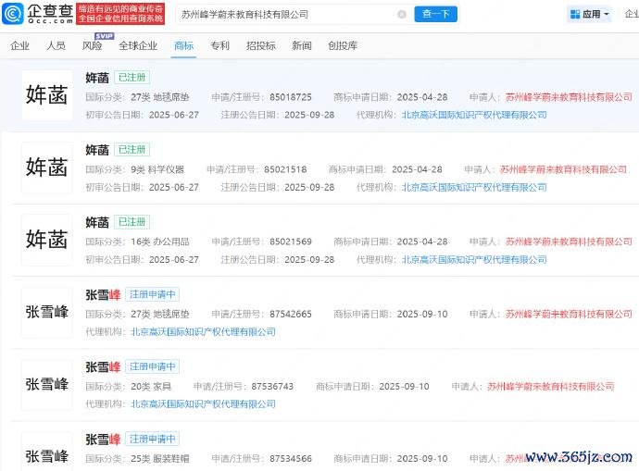Open 张雪峰 thumbnail for 25类 服装鞋帽
Image resolution: width=639 pixels, height=471 pixels.
coord(47,452)
